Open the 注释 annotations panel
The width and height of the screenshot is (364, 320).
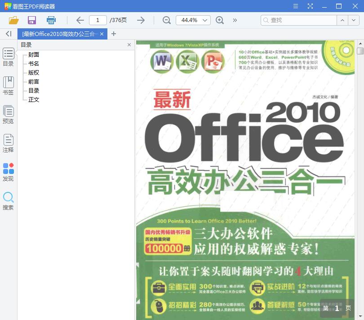9,143
